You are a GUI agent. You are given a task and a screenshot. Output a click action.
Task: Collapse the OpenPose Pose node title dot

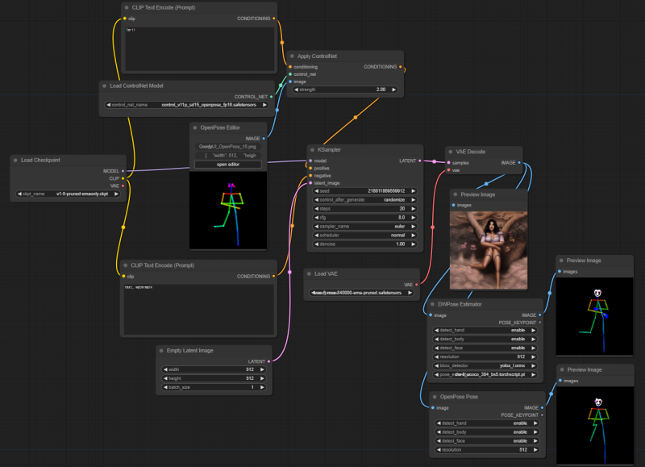pyautogui.click(x=435, y=397)
